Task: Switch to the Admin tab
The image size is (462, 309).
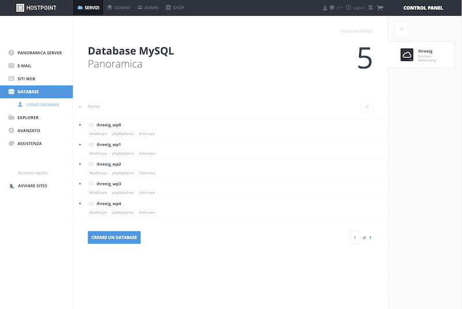Action: coord(148,8)
